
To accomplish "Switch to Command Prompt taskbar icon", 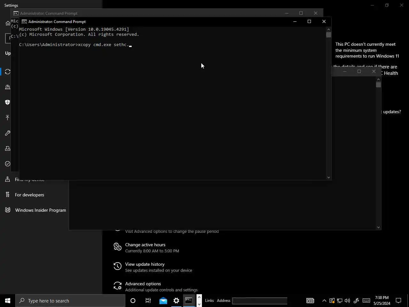I will click(x=189, y=301).
